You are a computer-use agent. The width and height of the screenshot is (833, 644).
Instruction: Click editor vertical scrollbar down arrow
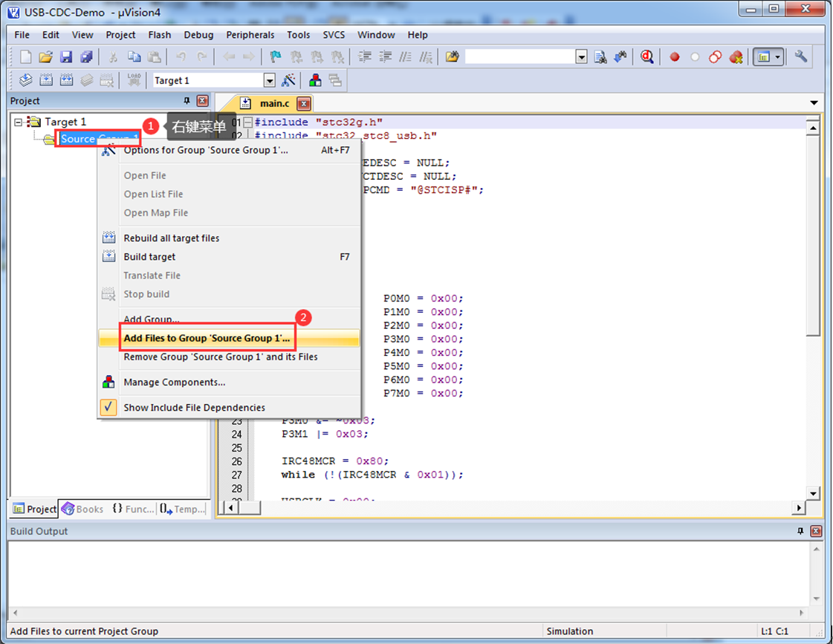coord(813,493)
